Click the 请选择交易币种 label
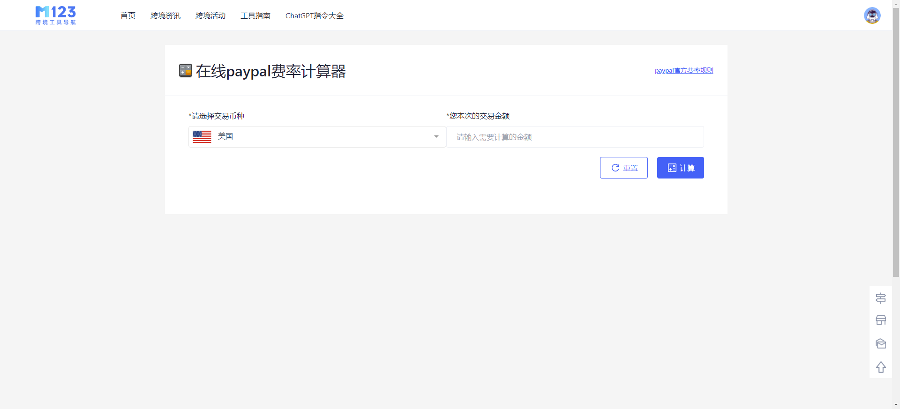Viewport: 900px width, 409px height. [x=217, y=116]
